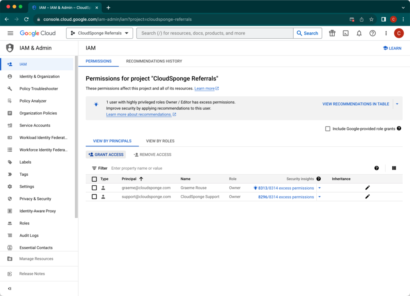Click help icon next to Include Google-provided role grants
Image resolution: width=410 pixels, height=296 pixels.
[399, 128]
